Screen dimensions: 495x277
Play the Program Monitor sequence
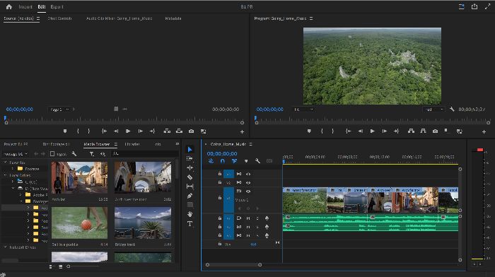tap(372, 131)
